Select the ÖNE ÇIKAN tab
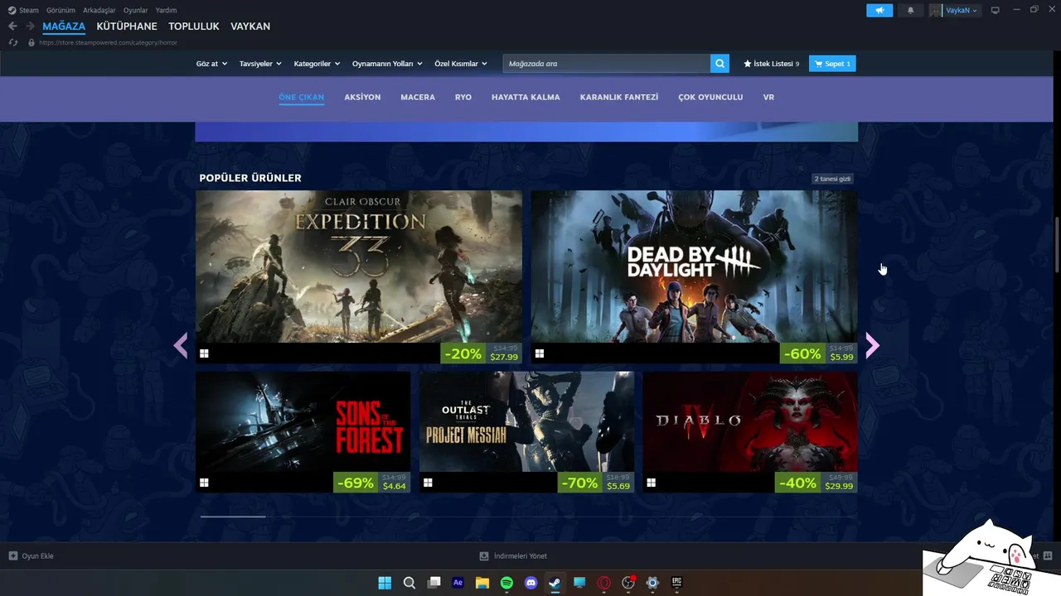 (302, 97)
